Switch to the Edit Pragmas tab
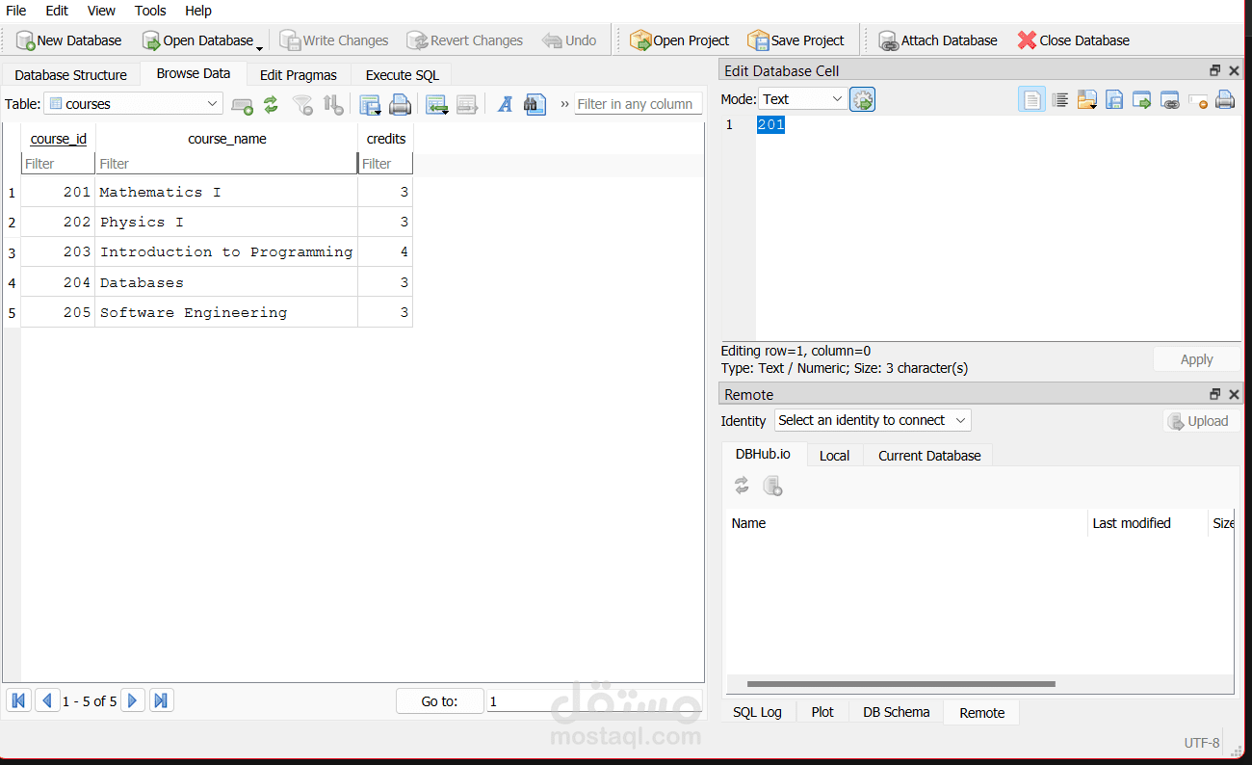The width and height of the screenshot is (1252, 765). coord(299,74)
